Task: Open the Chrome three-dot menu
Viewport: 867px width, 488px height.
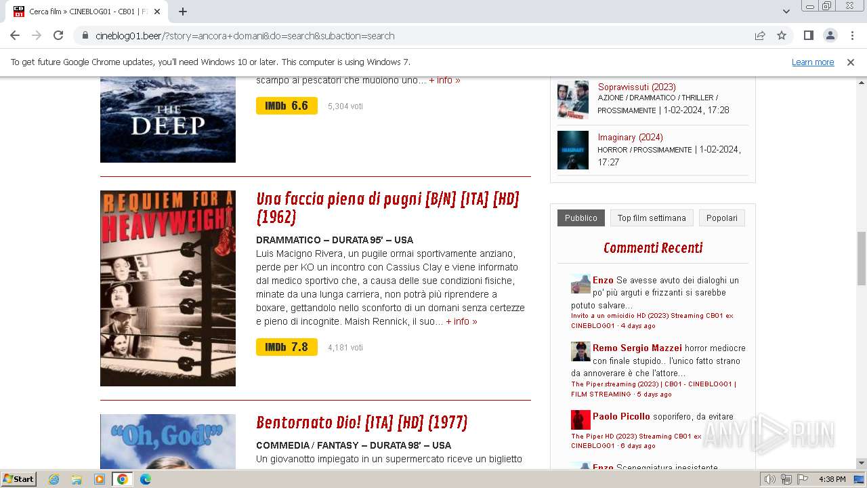Action: coord(851,35)
